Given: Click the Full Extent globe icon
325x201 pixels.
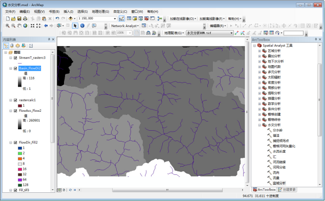Looking at the screenshot, I should (25, 26).
